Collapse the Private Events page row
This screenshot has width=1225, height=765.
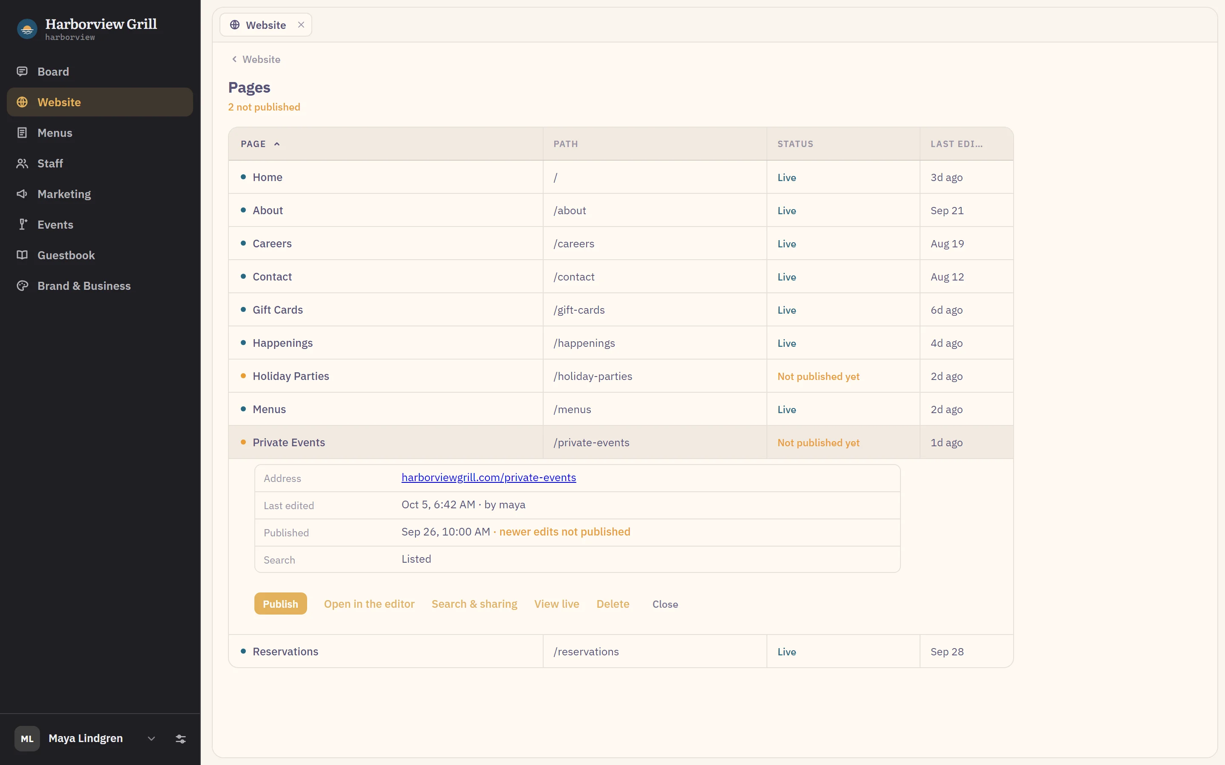coord(621,442)
